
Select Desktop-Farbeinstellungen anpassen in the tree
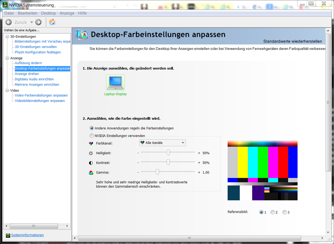[x=42, y=68]
